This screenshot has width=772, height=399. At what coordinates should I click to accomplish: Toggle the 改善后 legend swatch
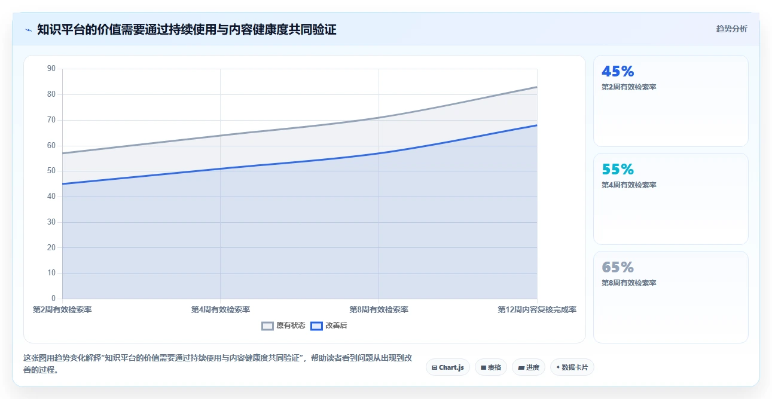coord(316,326)
